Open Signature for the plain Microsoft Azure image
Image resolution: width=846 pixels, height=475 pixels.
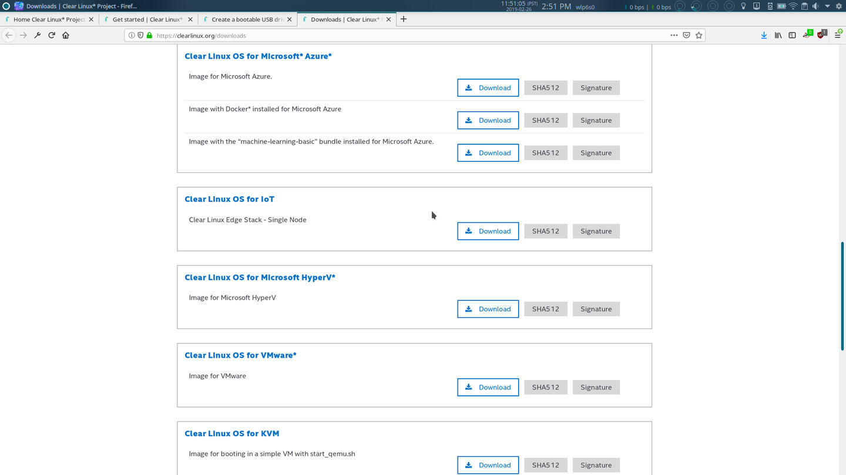pyautogui.click(x=596, y=88)
